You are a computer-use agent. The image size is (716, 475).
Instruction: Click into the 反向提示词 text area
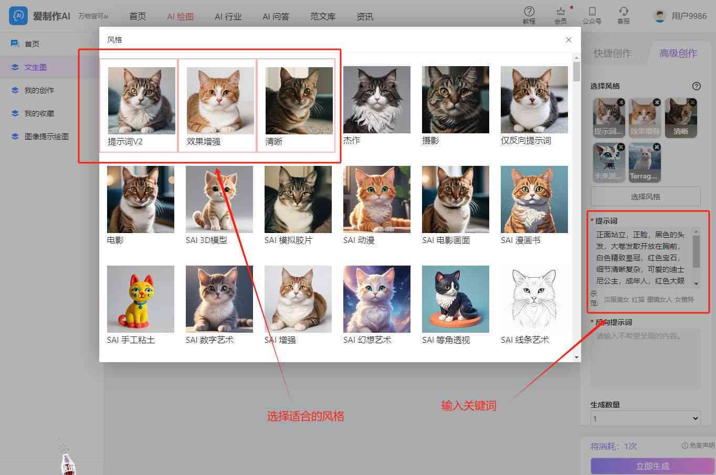pyautogui.click(x=646, y=358)
